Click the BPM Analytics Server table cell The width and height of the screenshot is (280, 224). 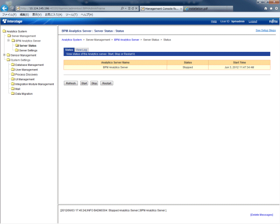click(x=115, y=67)
